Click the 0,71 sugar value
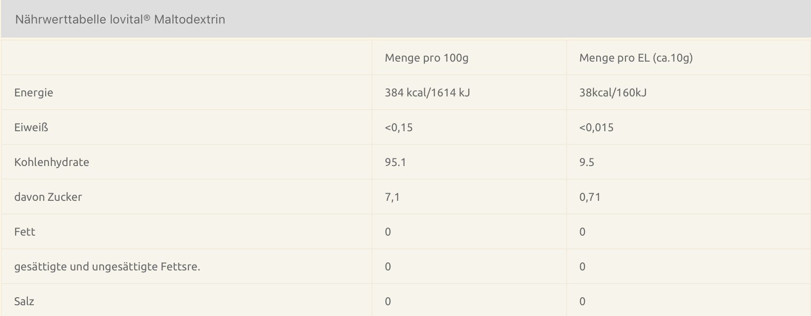This screenshot has width=811, height=316. (x=590, y=197)
